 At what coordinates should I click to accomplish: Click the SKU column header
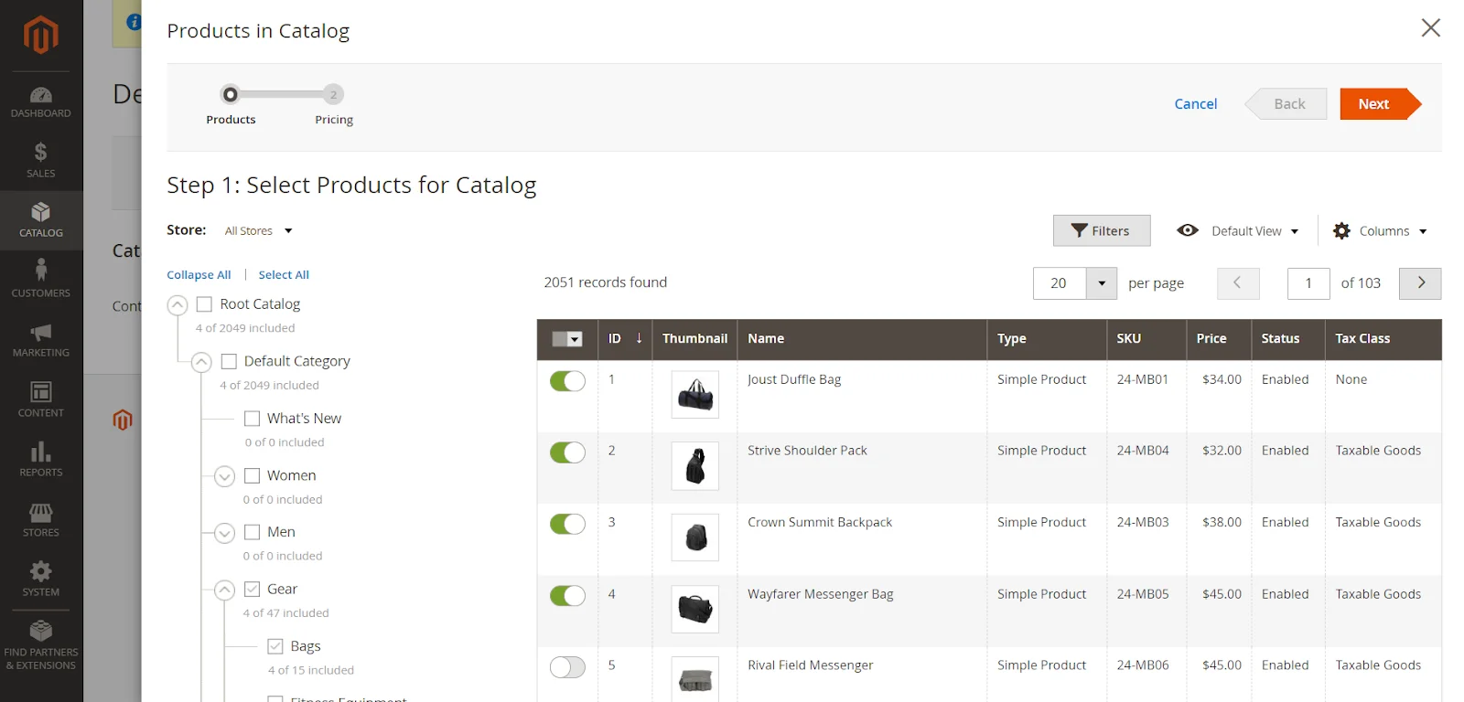[1146, 339]
